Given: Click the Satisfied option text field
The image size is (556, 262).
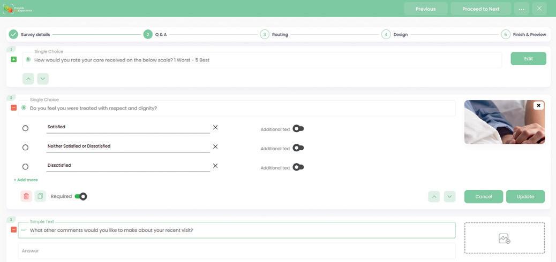Looking at the screenshot, I should 128,127.
